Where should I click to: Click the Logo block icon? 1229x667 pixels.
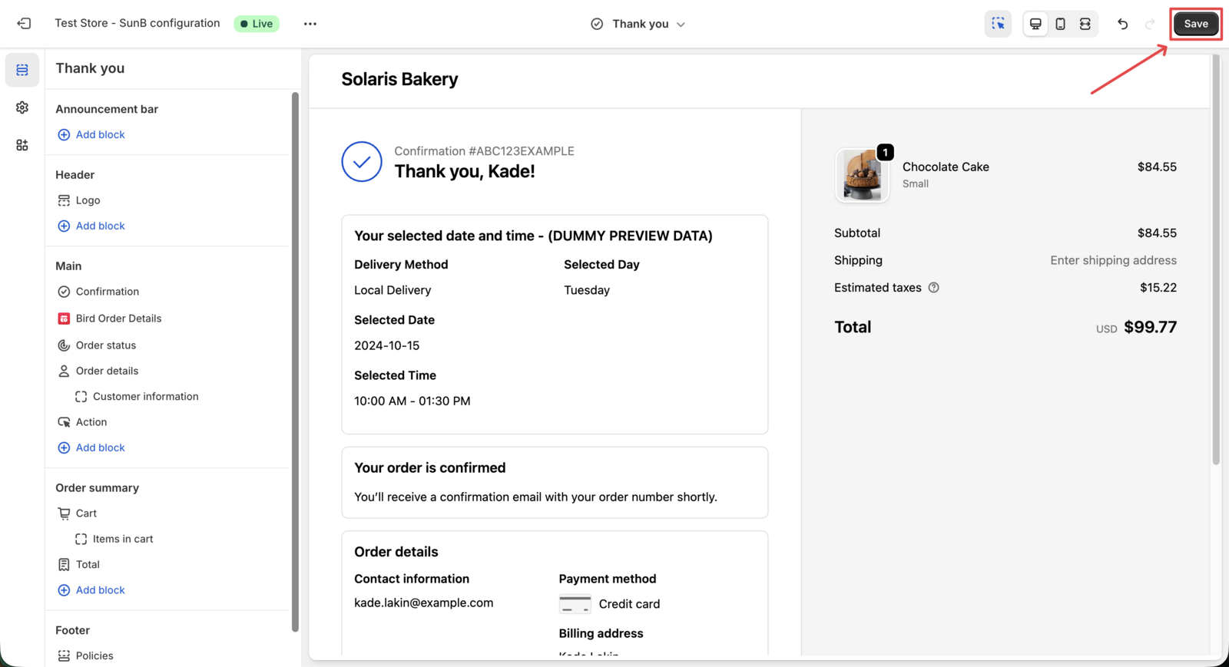coord(64,200)
